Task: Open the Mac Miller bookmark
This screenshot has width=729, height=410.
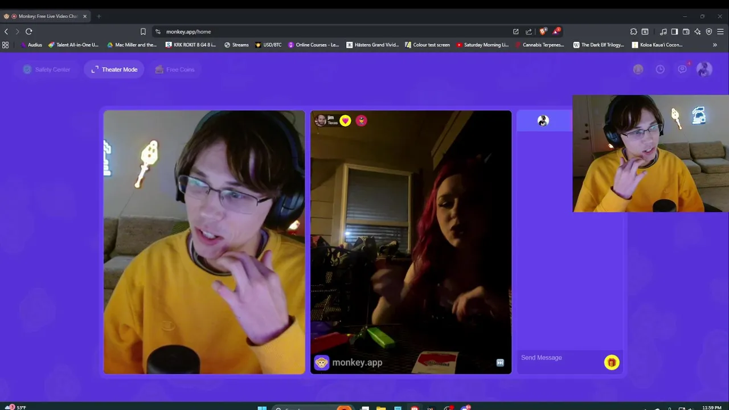Action: tap(132, 45)
